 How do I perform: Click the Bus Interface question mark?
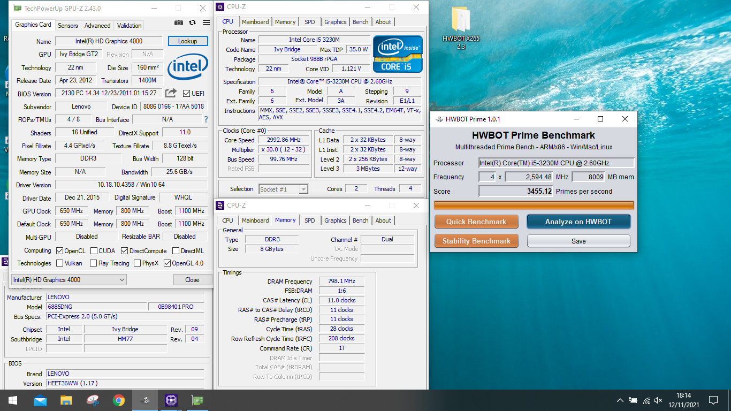[x=206, y=119]
